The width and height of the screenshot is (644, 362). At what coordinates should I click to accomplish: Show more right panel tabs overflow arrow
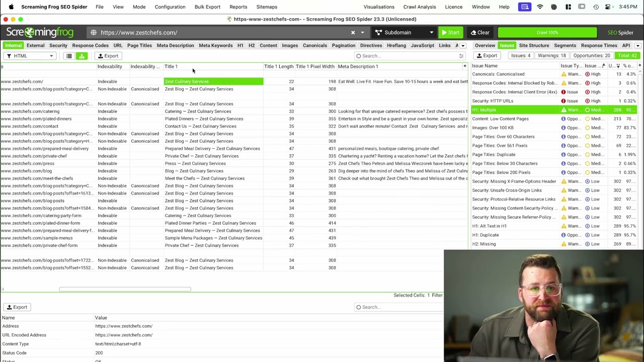coord(637,46)
